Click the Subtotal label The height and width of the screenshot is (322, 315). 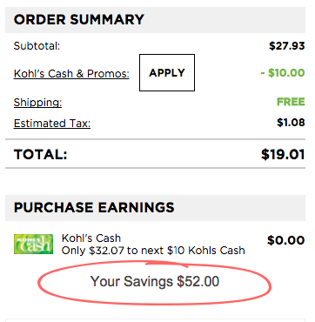[37, 46]
